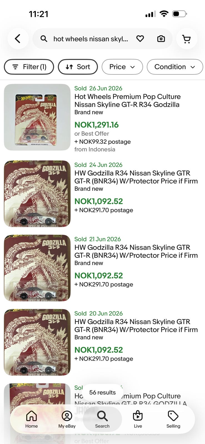Tap the search magnifier icon in search bar

point(44,39)
